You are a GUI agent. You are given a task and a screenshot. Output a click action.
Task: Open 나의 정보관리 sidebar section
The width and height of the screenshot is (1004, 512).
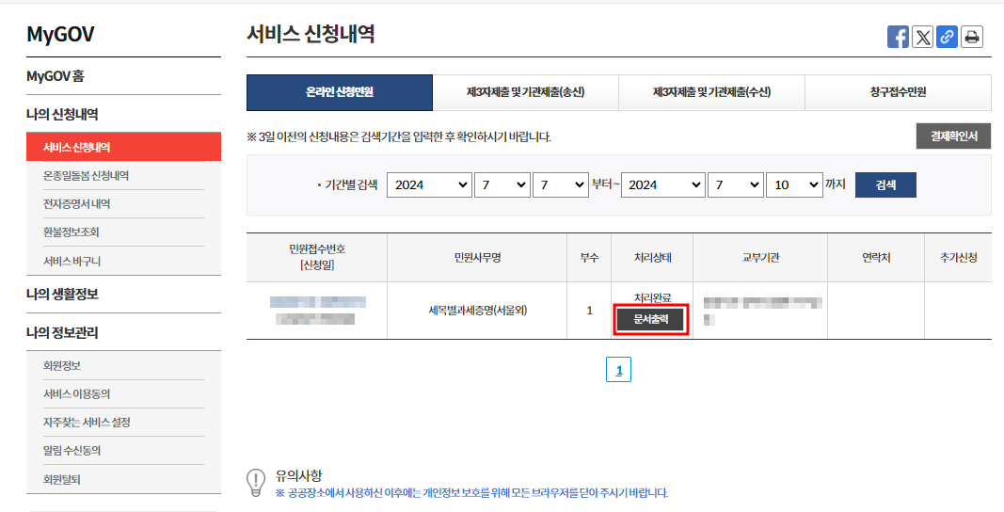pyautogui.click(x=62, y=332)
